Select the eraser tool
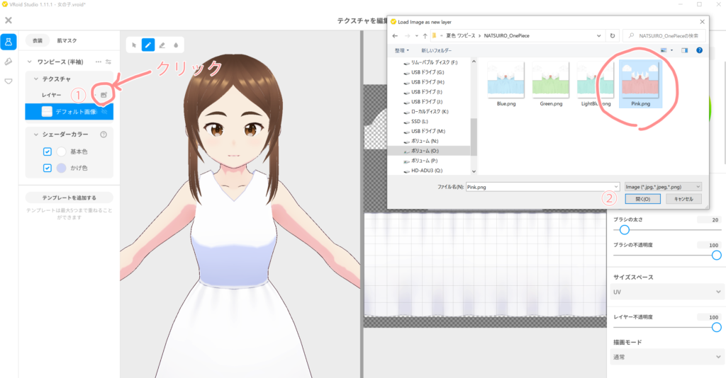 pos(162,45)
